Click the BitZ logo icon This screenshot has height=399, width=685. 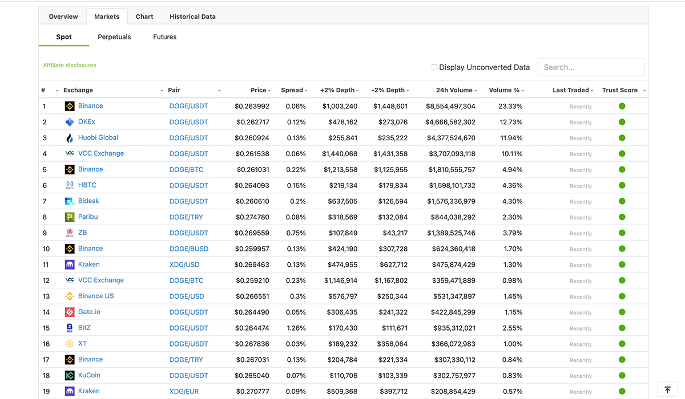coord(70,328)
